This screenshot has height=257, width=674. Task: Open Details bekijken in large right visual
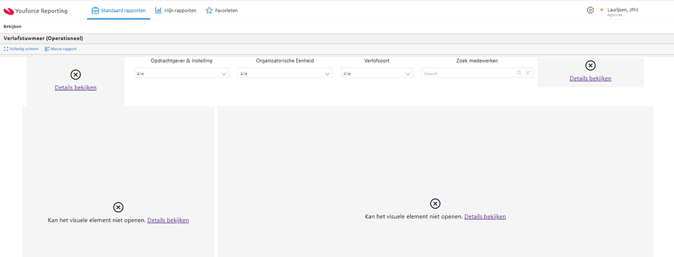(x=485, y=217)
